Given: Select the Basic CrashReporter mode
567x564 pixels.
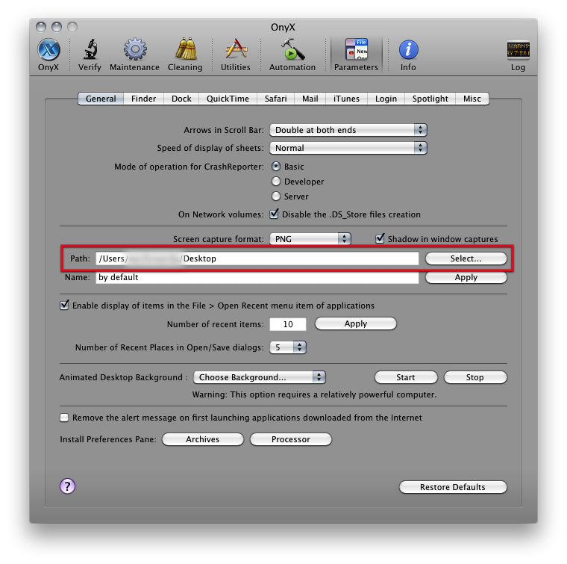Looking at the screenshot, I should click(x=276, y=166).
